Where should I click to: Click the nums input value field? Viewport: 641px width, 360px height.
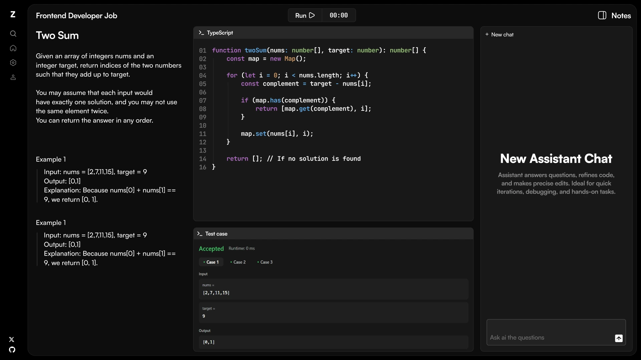pos(333,293)
